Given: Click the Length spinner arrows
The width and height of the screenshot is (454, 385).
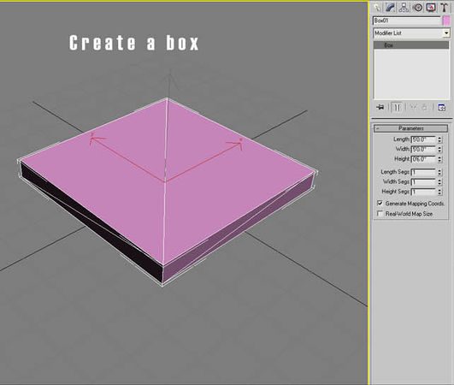Looking at the screenshot, I should click(439, 139).
